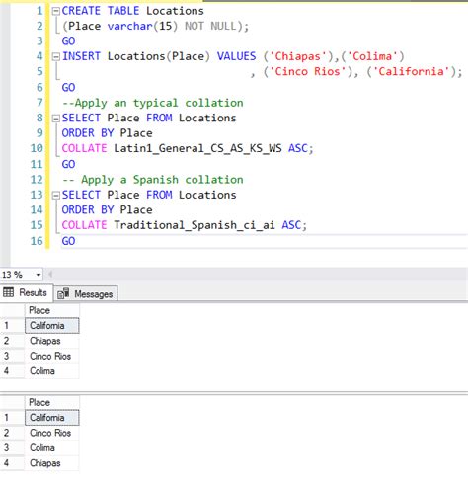Collapse the Spanish collation SELECT block
The width and height of the screenshot is (468, 480).
click(x=56, y=195)
